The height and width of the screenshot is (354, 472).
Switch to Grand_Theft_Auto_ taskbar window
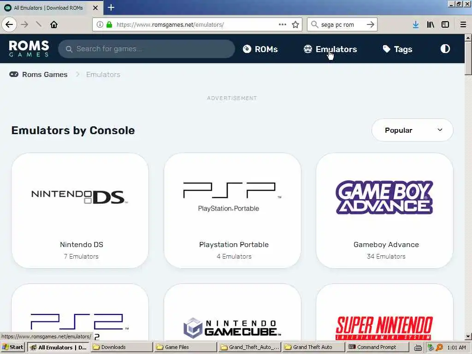(x=249, y=347)
